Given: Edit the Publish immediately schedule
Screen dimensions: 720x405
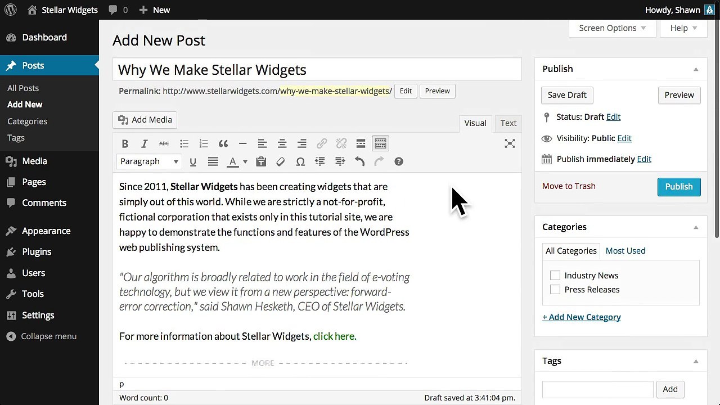Looking at the screenshot, I should click(644, 159).
